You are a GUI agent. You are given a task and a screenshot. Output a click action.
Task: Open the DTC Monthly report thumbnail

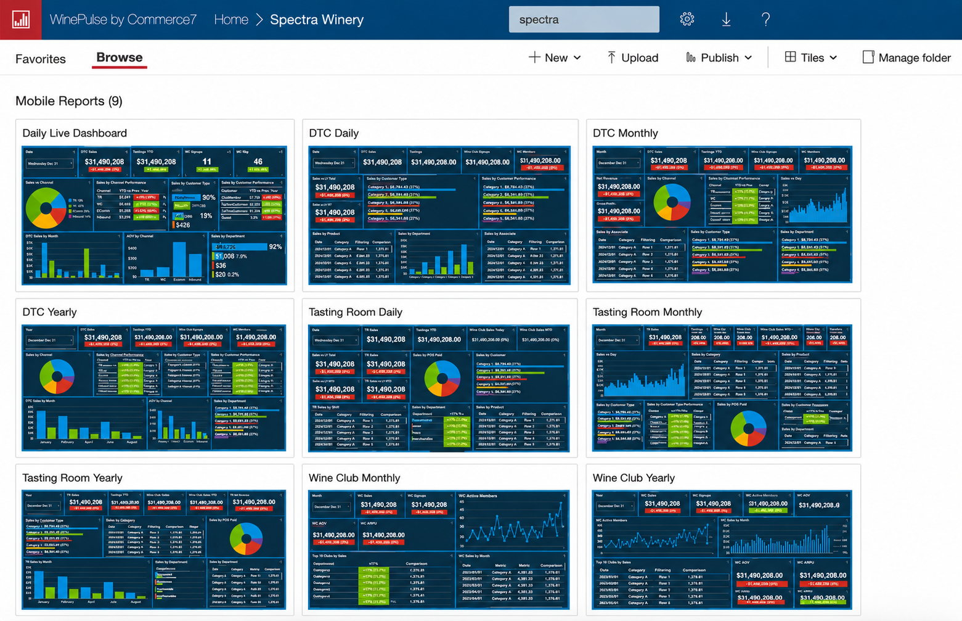tap(722, 215)
